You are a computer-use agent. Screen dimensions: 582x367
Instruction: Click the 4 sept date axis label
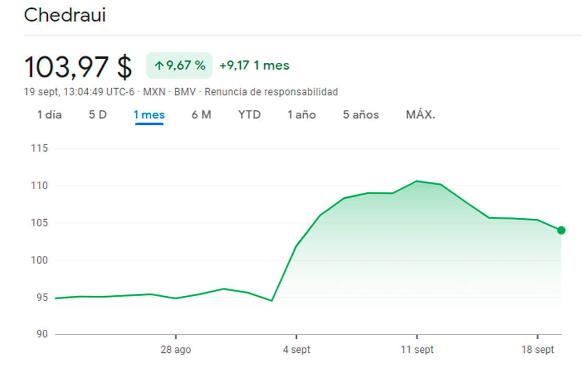[x=297, y=350]
